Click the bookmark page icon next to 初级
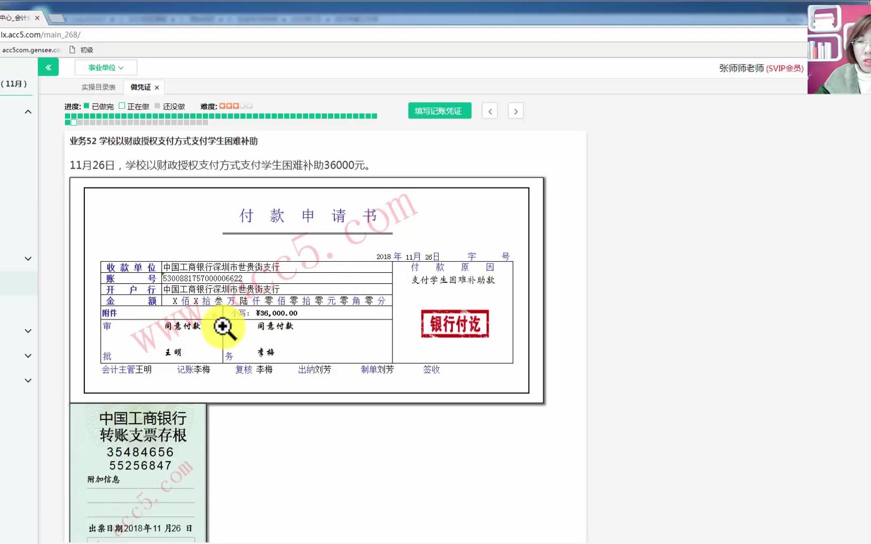 [71, 50]
